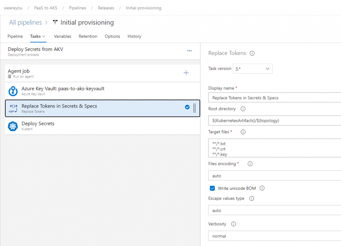
Task: Show info for Escape values type
Action: click(x=251, y=198)
